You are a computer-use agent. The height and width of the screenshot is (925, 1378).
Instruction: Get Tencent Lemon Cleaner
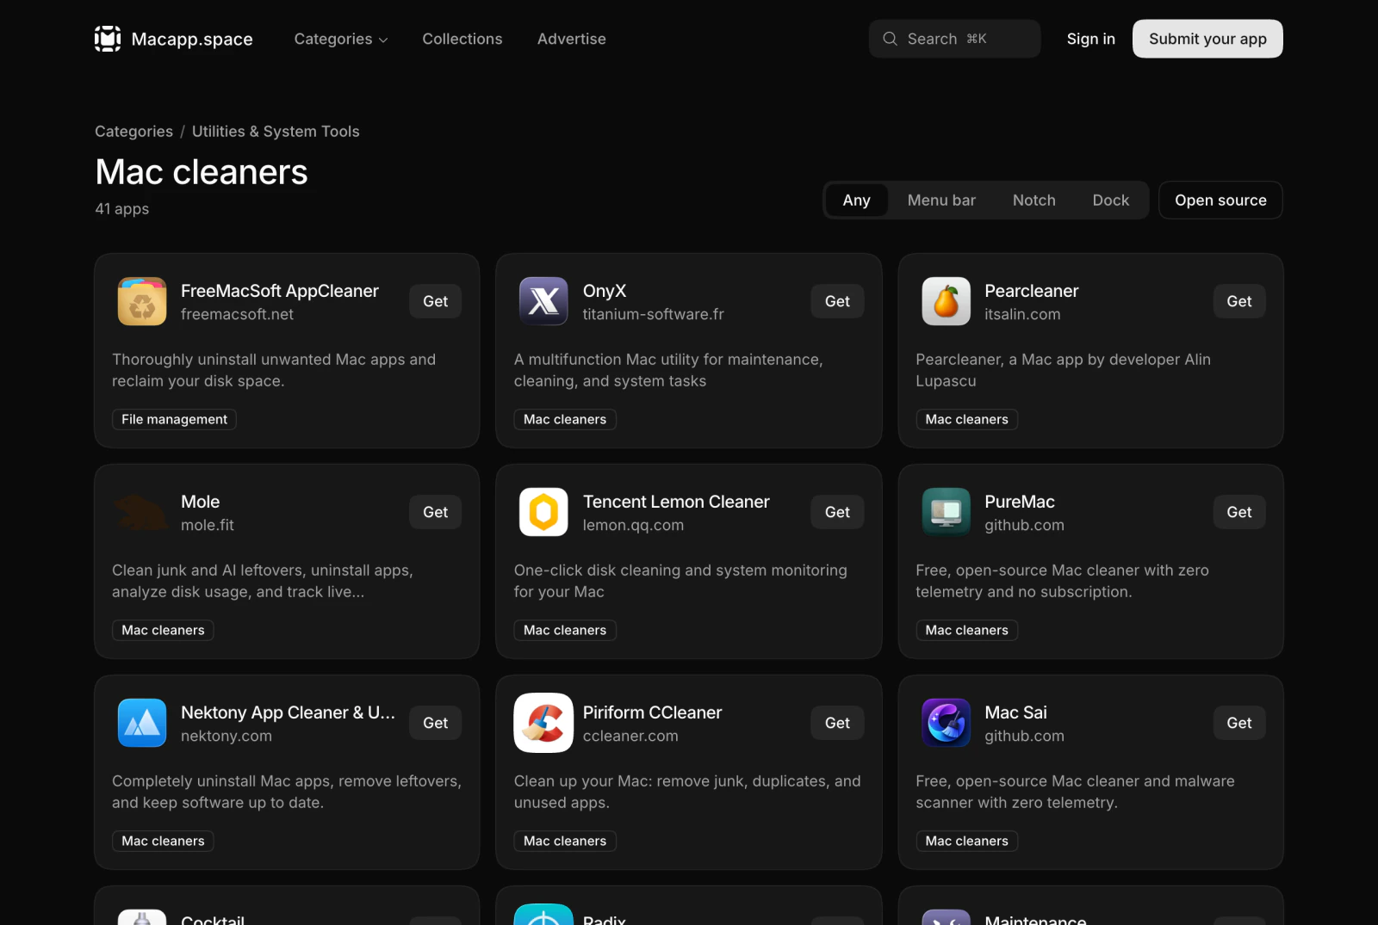[837, 512]
